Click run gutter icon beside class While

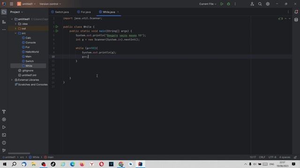57,27
